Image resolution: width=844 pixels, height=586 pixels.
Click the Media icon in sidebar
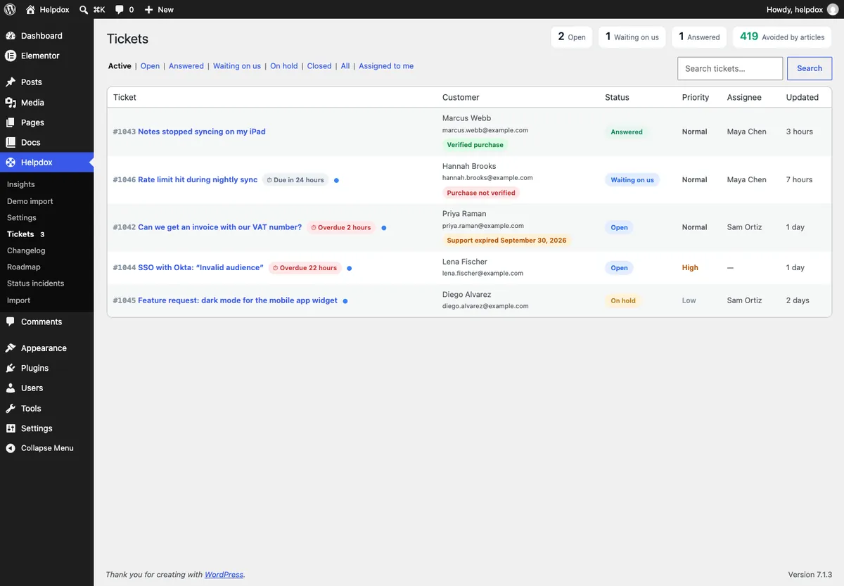(x=11, y=103)
